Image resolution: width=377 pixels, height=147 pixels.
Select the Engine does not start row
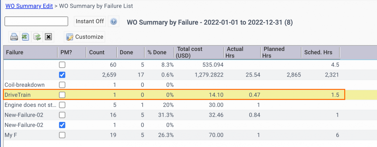click(x=188, y=105)
